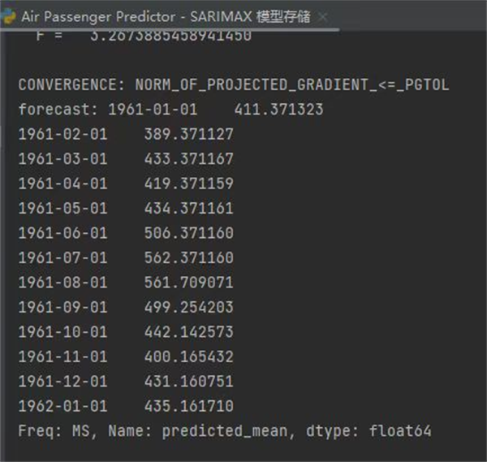Click the forecast 1961-01-01 output line
This screenshot has width=487, height=462.
click(x=170, y=109)
